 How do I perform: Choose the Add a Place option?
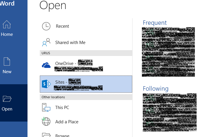coord(67,122)
